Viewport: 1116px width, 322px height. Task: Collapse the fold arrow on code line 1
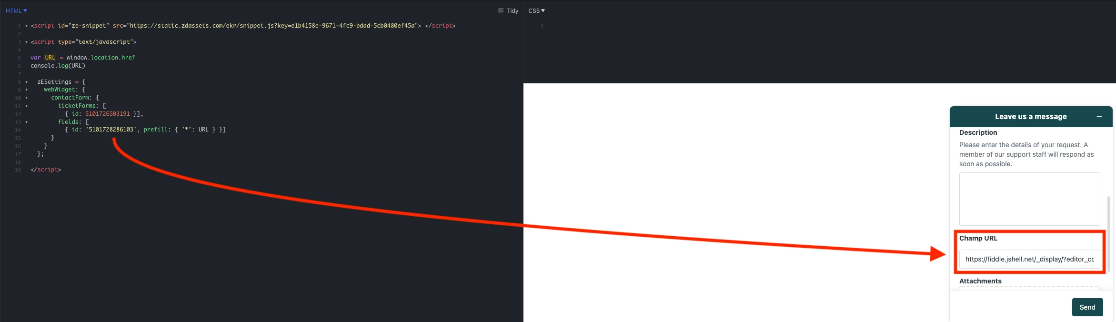tap(26, 26)
